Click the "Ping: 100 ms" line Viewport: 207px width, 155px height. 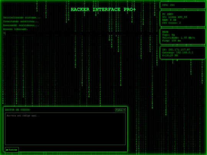(x=171, y=41)
